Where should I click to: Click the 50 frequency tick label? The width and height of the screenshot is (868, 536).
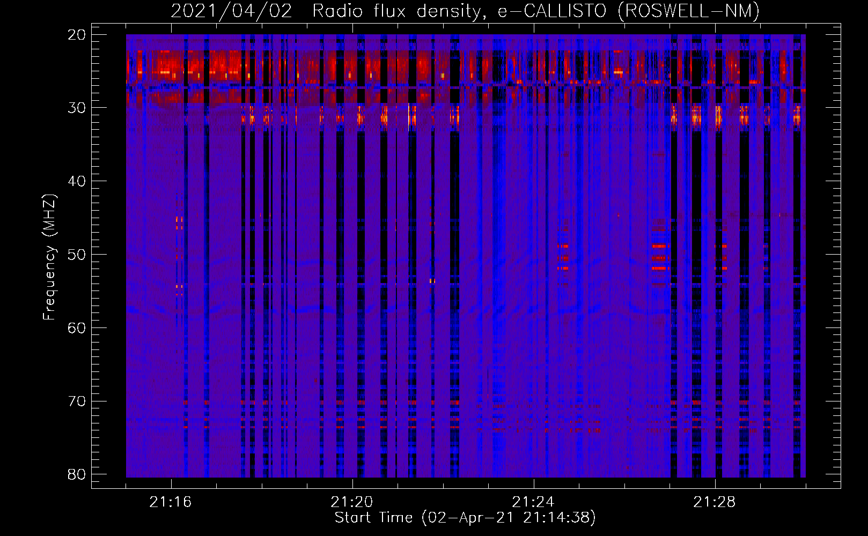click(77, 255)
